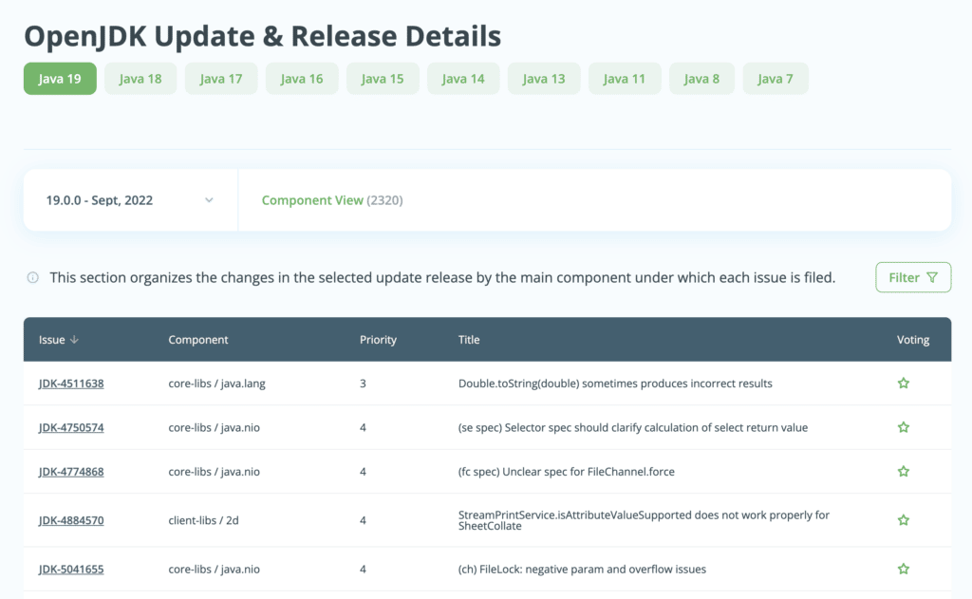Click 'client-libs / 2d' component cell

tap(203, 520)
